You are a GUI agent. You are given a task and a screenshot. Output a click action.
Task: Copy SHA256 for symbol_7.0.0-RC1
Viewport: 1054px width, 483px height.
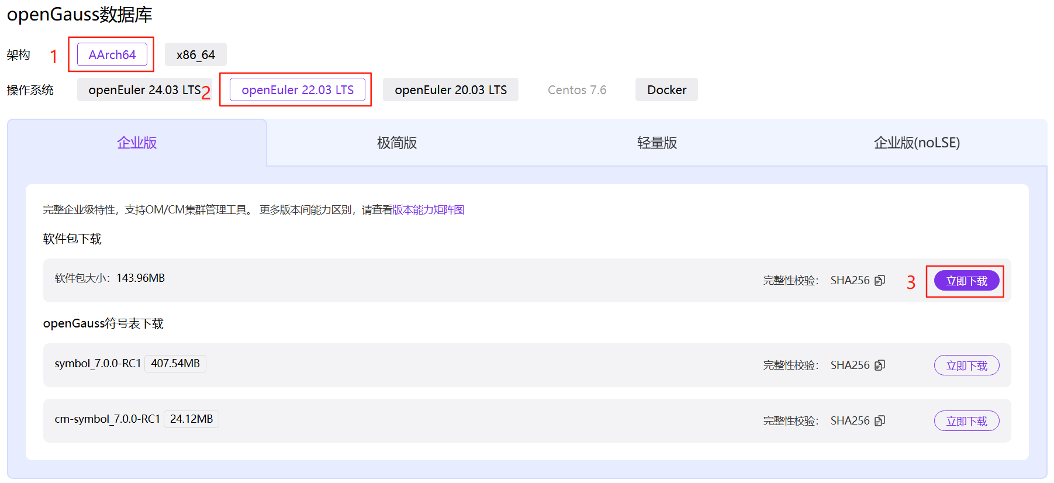coord(880,365)
